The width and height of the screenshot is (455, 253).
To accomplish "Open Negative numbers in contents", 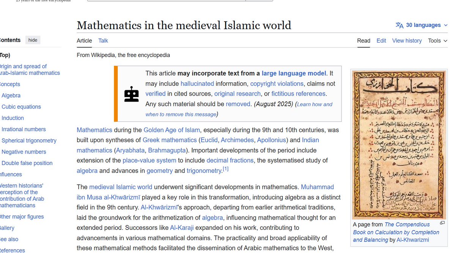I will pyautogui.click(x=24, y=152).
